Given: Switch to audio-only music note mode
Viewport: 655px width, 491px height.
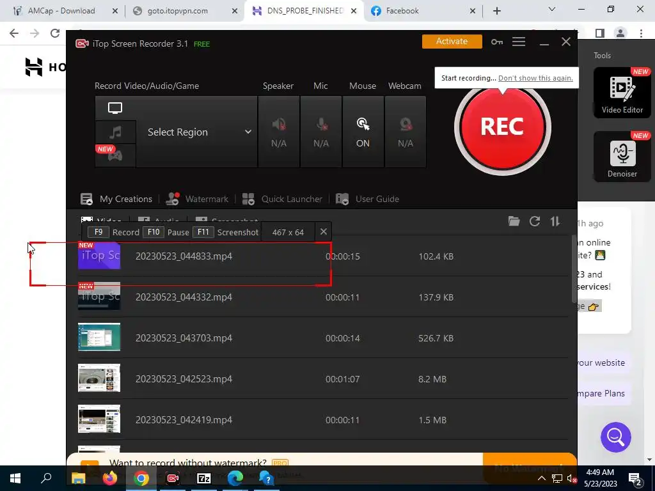Looking at the screenshot, I should (115, 132).
